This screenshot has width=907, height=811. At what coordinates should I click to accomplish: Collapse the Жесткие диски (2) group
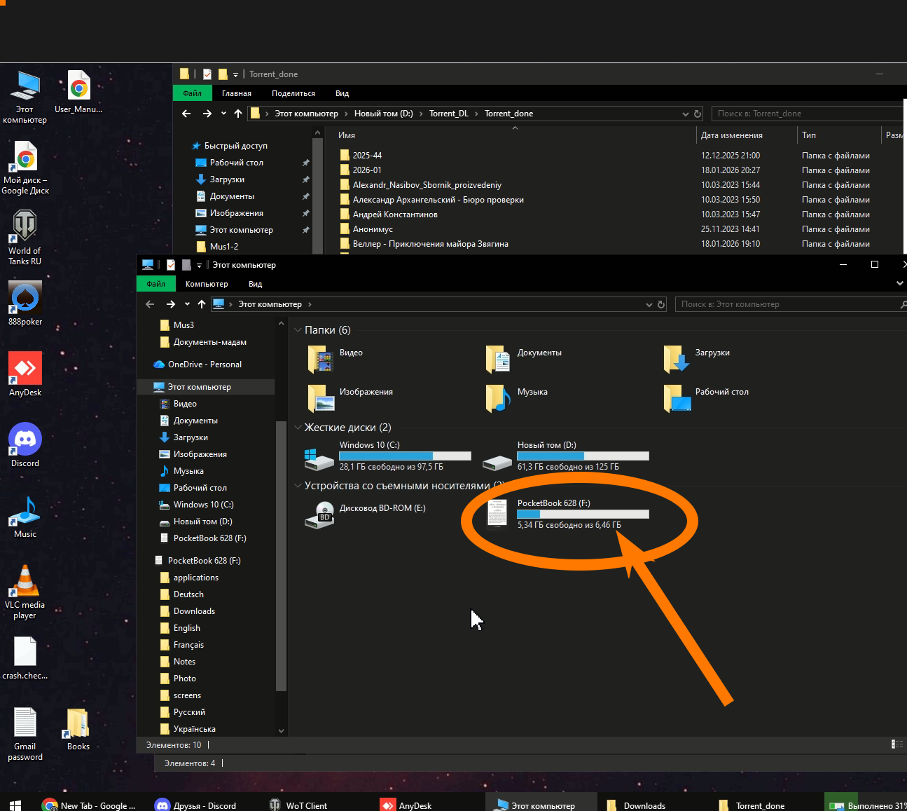click(x=298, y=428)
